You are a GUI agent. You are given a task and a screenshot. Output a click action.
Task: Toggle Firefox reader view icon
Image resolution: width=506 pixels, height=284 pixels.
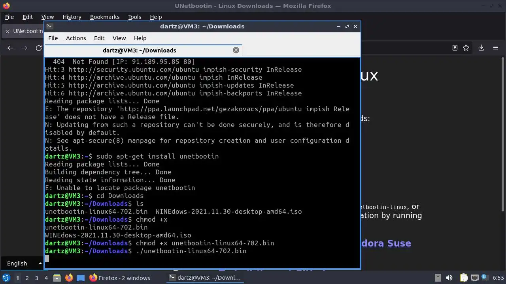(455, 48)
